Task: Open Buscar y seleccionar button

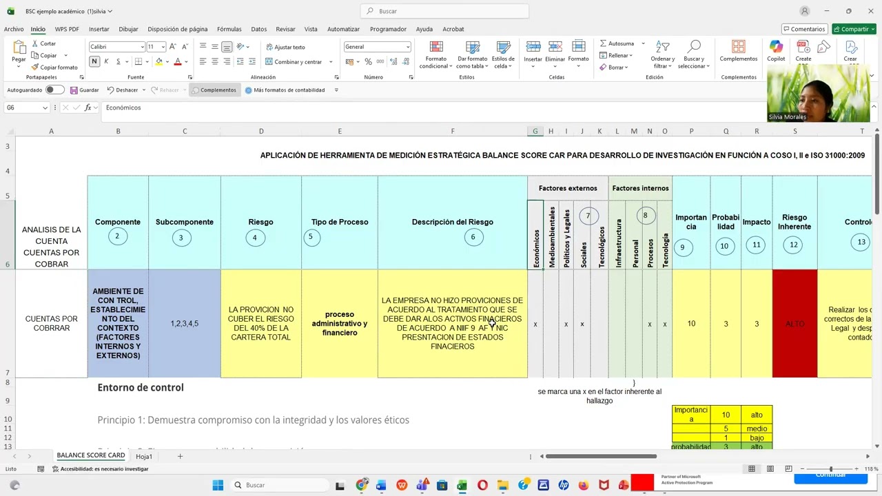Action: click(x=694, y=54)
